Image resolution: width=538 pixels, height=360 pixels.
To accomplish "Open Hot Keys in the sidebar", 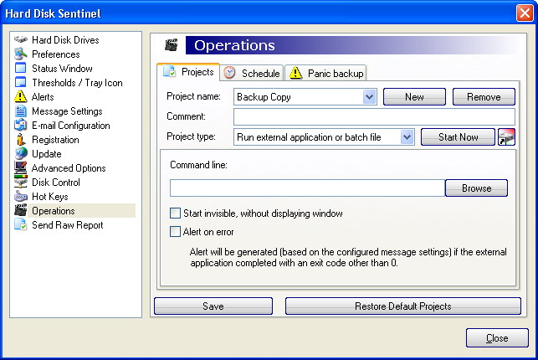I will (x=50, y=197).
